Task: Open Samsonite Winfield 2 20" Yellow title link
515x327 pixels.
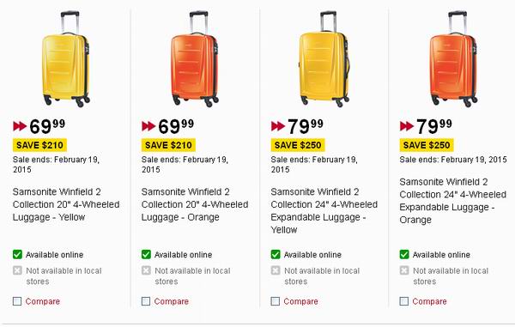Action: pos(66,204)
